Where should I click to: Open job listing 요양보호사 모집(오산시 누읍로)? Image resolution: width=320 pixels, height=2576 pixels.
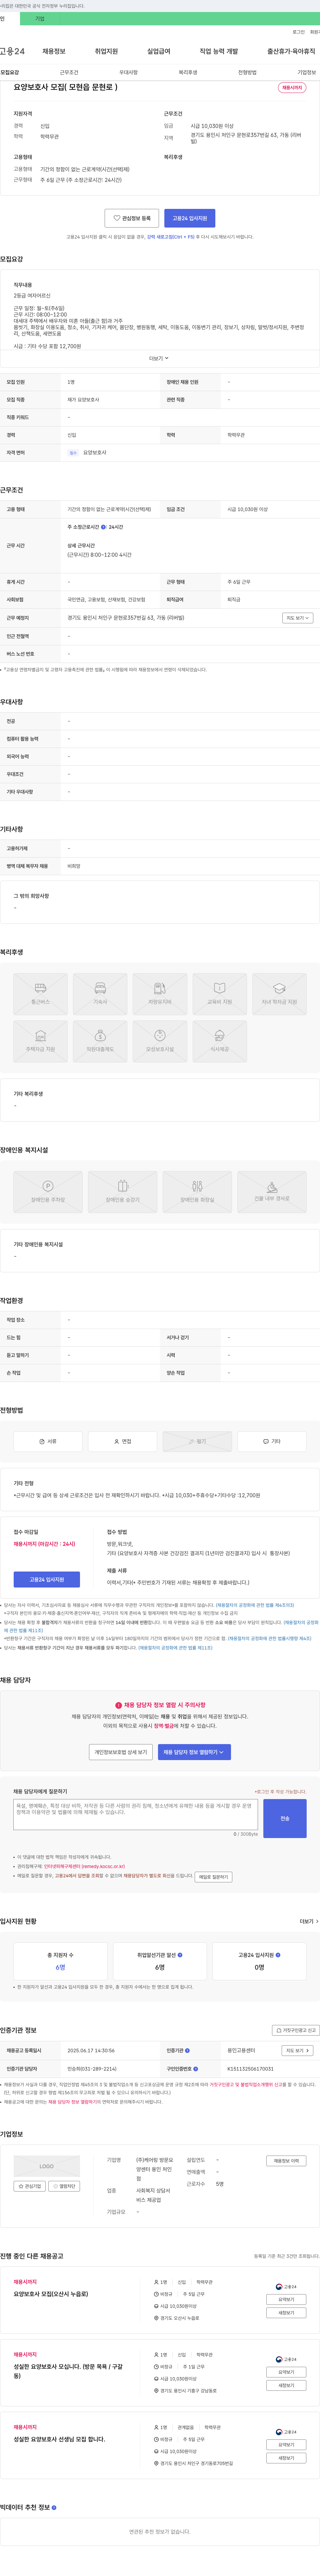51,2294
